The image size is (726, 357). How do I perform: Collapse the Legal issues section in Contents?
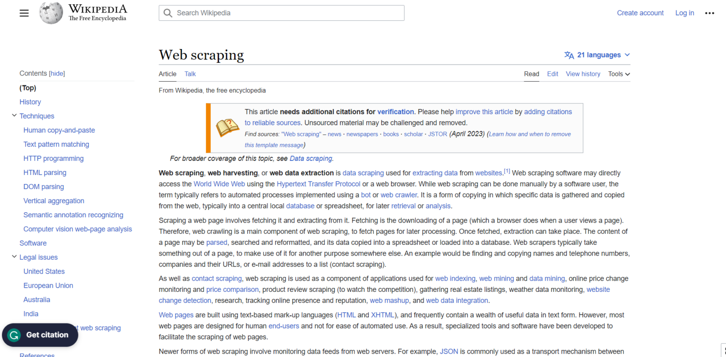point(14,257)
